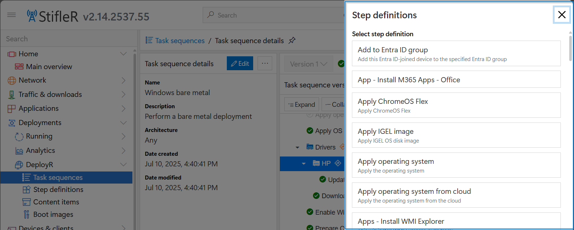Viewport: 574px width, 230px height.
Task: Click the Step definitions sidebar icon
Action: 26,189
